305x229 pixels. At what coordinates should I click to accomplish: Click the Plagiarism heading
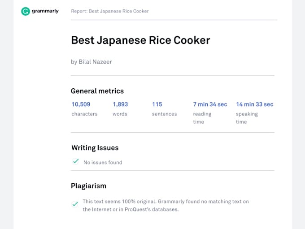tap(88, 186)
